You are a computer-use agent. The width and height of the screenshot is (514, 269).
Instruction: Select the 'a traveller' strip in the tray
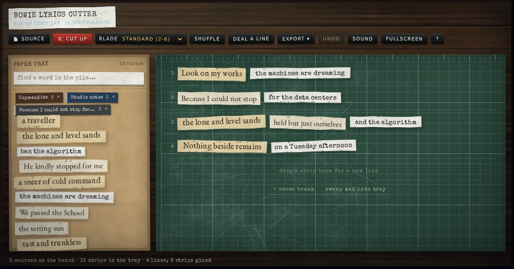tap(39, 121)
